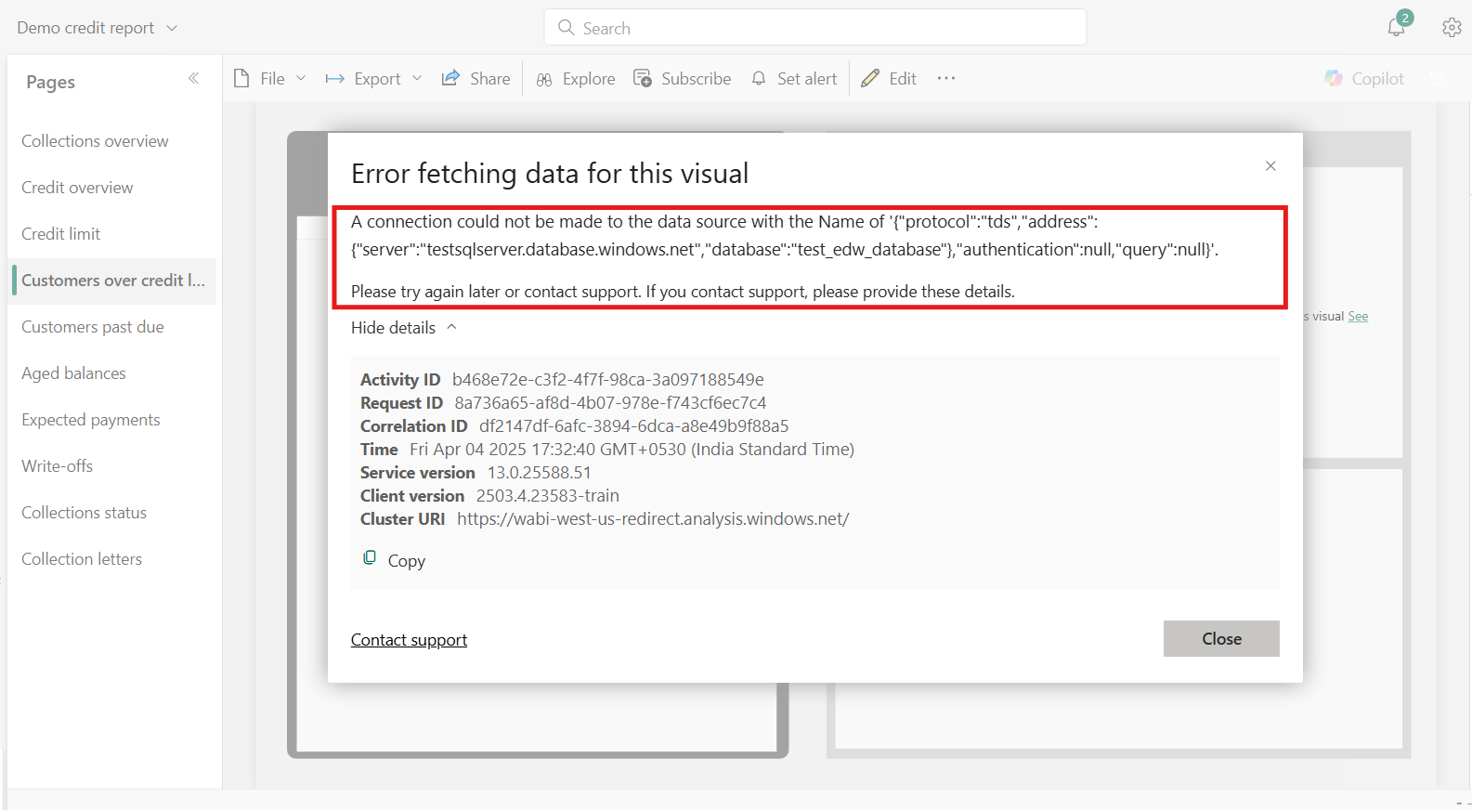
Task: Click the Copy details button label
Action: pos(407,561)
